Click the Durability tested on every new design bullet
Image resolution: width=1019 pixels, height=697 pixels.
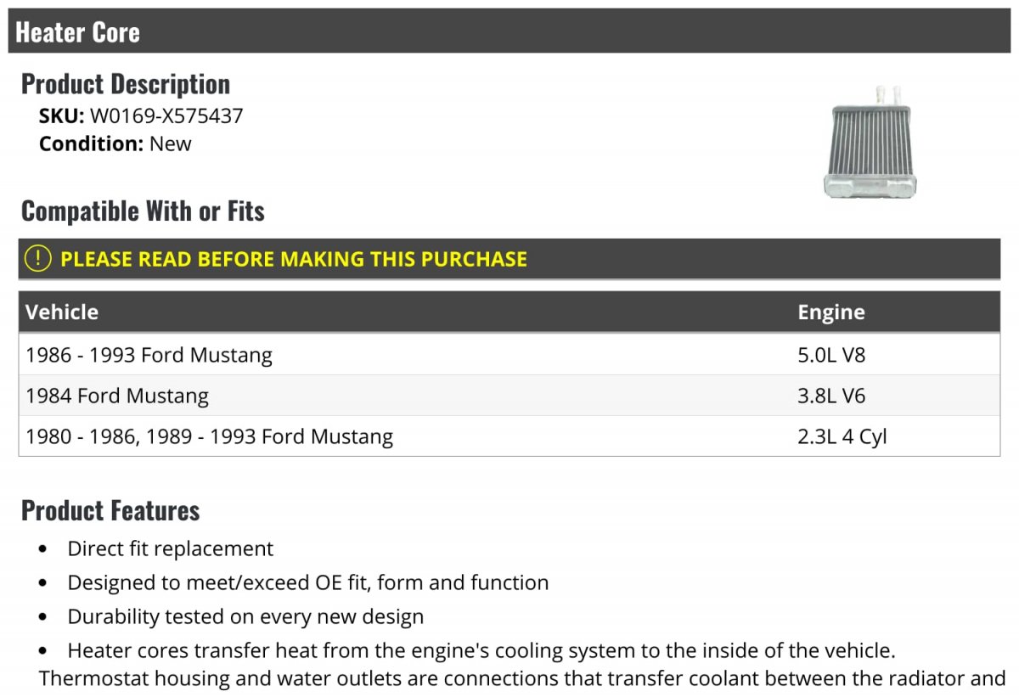point(245,616)
